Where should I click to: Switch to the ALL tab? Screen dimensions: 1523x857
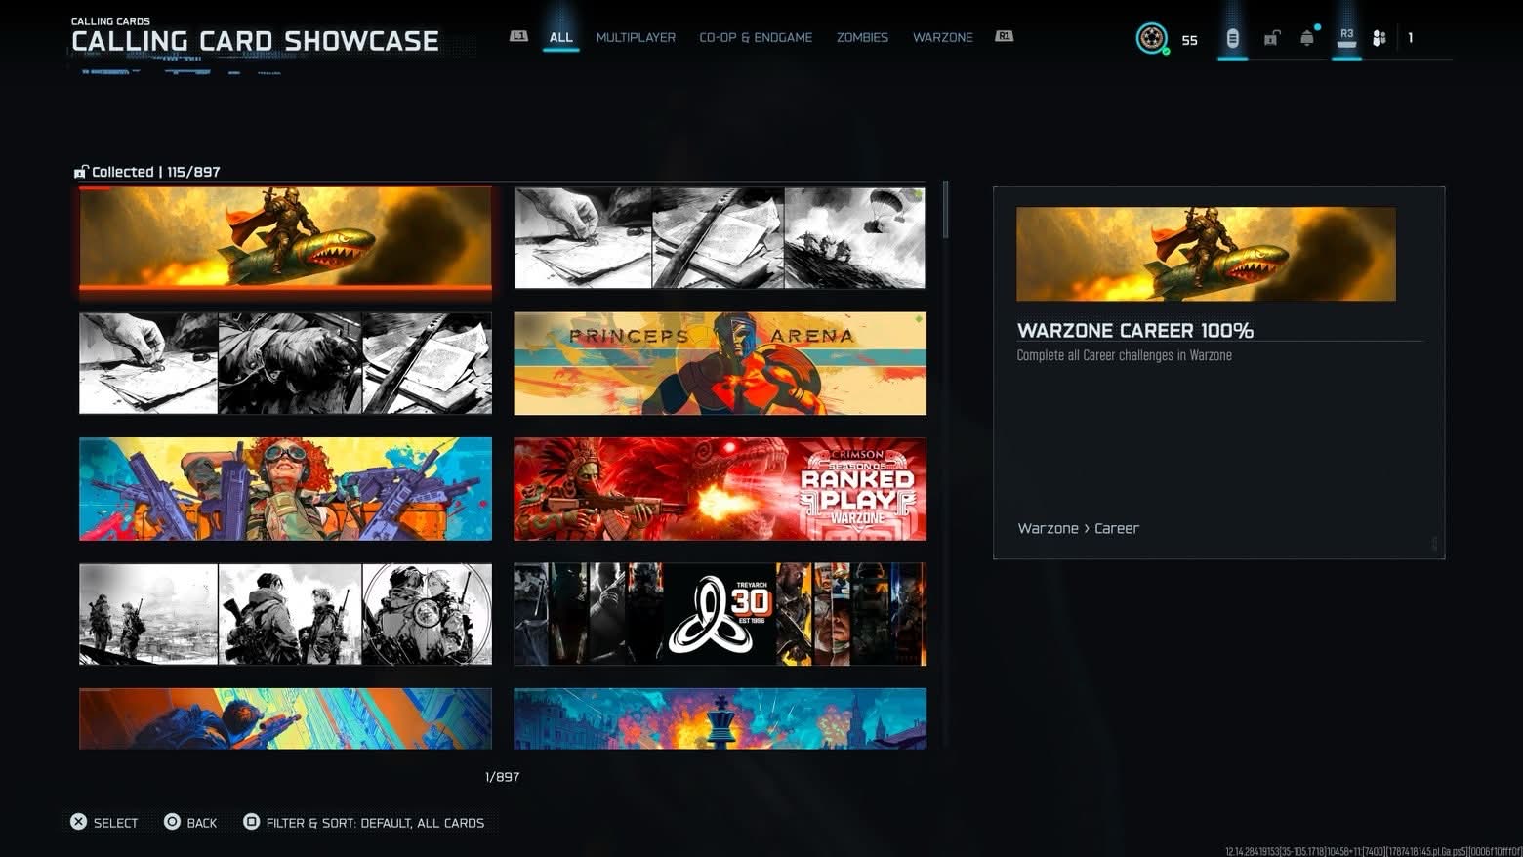pos(560,37)
